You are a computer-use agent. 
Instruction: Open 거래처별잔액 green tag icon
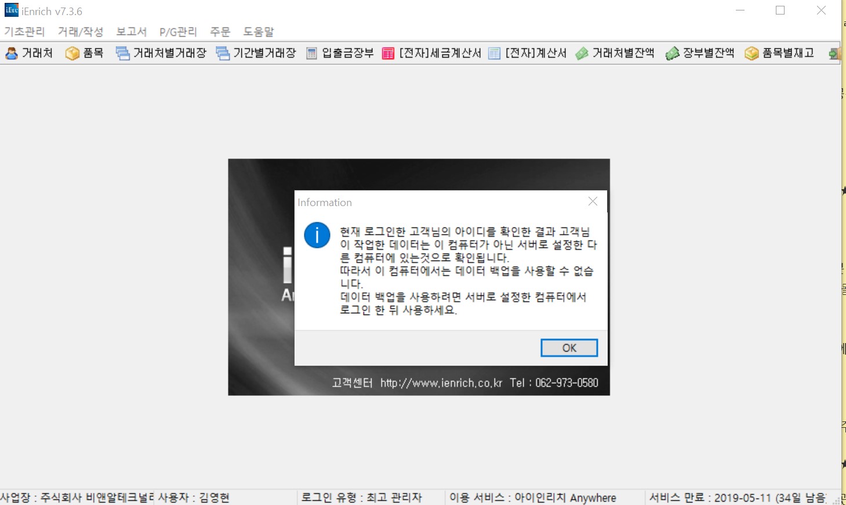point(582,53)
